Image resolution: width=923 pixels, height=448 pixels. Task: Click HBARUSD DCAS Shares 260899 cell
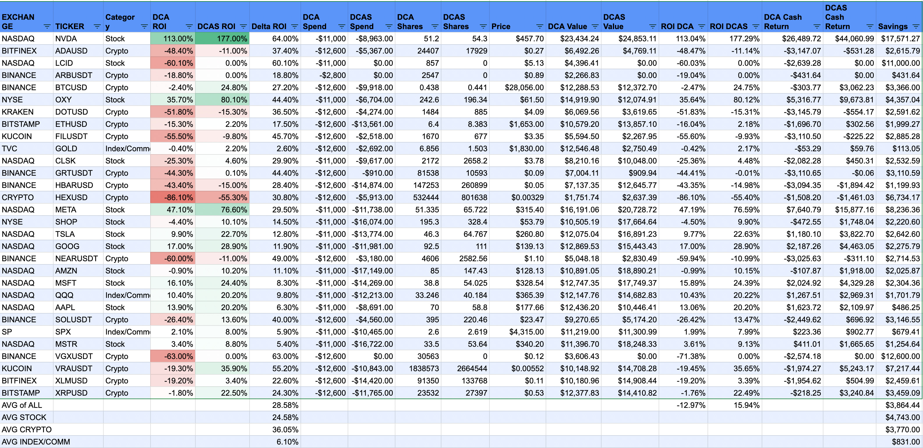[465, 185]
